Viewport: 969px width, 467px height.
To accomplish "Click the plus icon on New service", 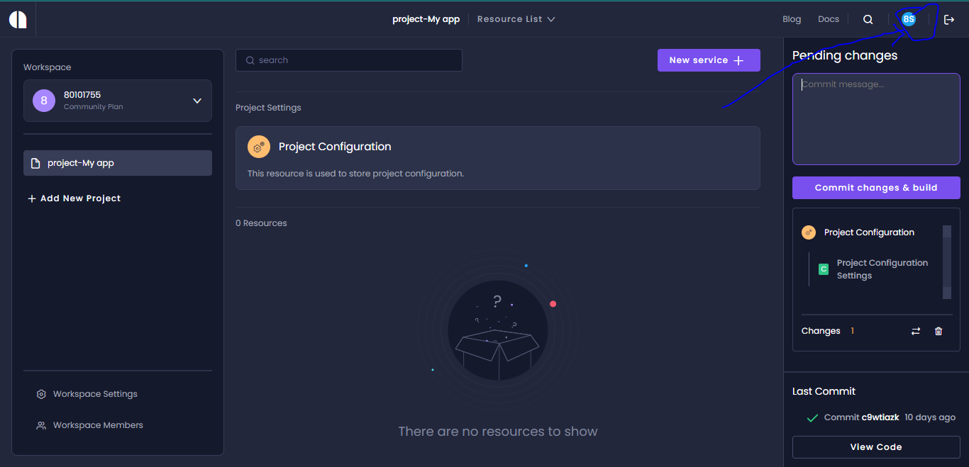I will [738, 60].
